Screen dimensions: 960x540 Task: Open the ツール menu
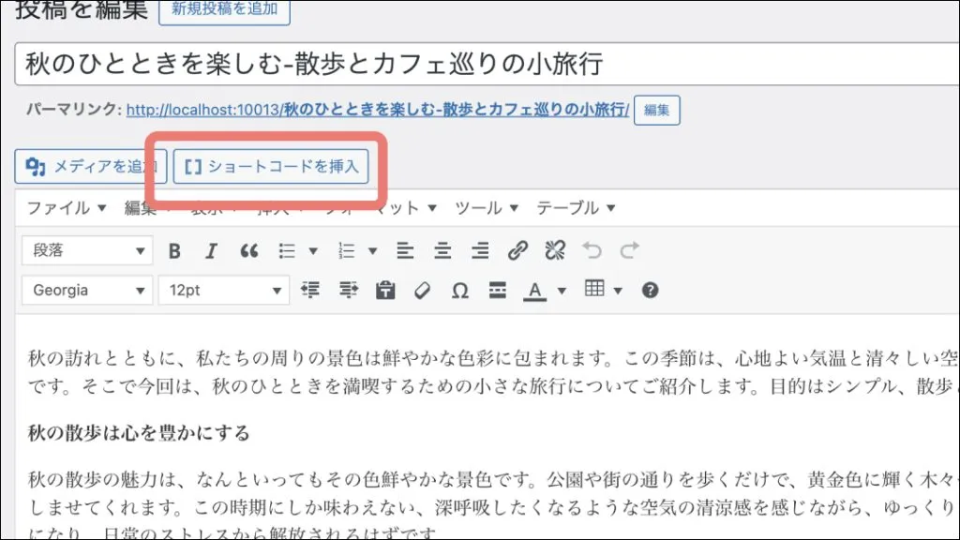(487, 208)
